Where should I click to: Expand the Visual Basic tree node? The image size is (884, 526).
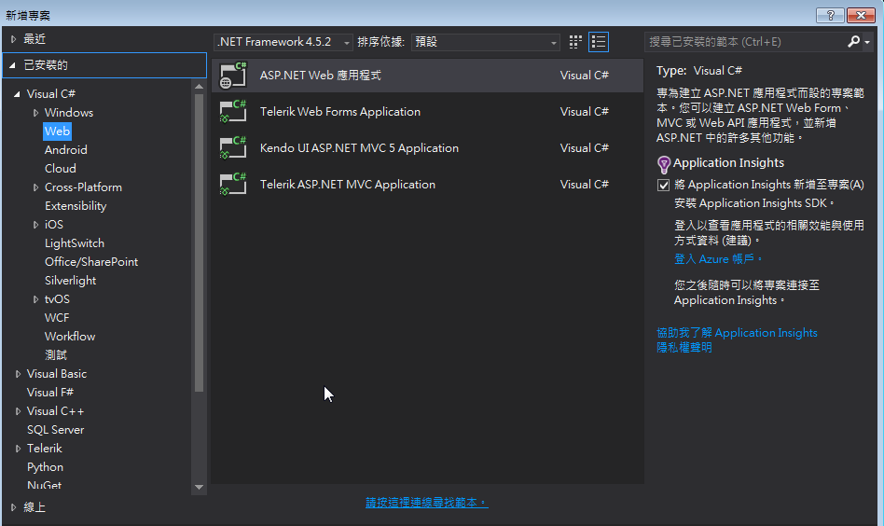18,374
